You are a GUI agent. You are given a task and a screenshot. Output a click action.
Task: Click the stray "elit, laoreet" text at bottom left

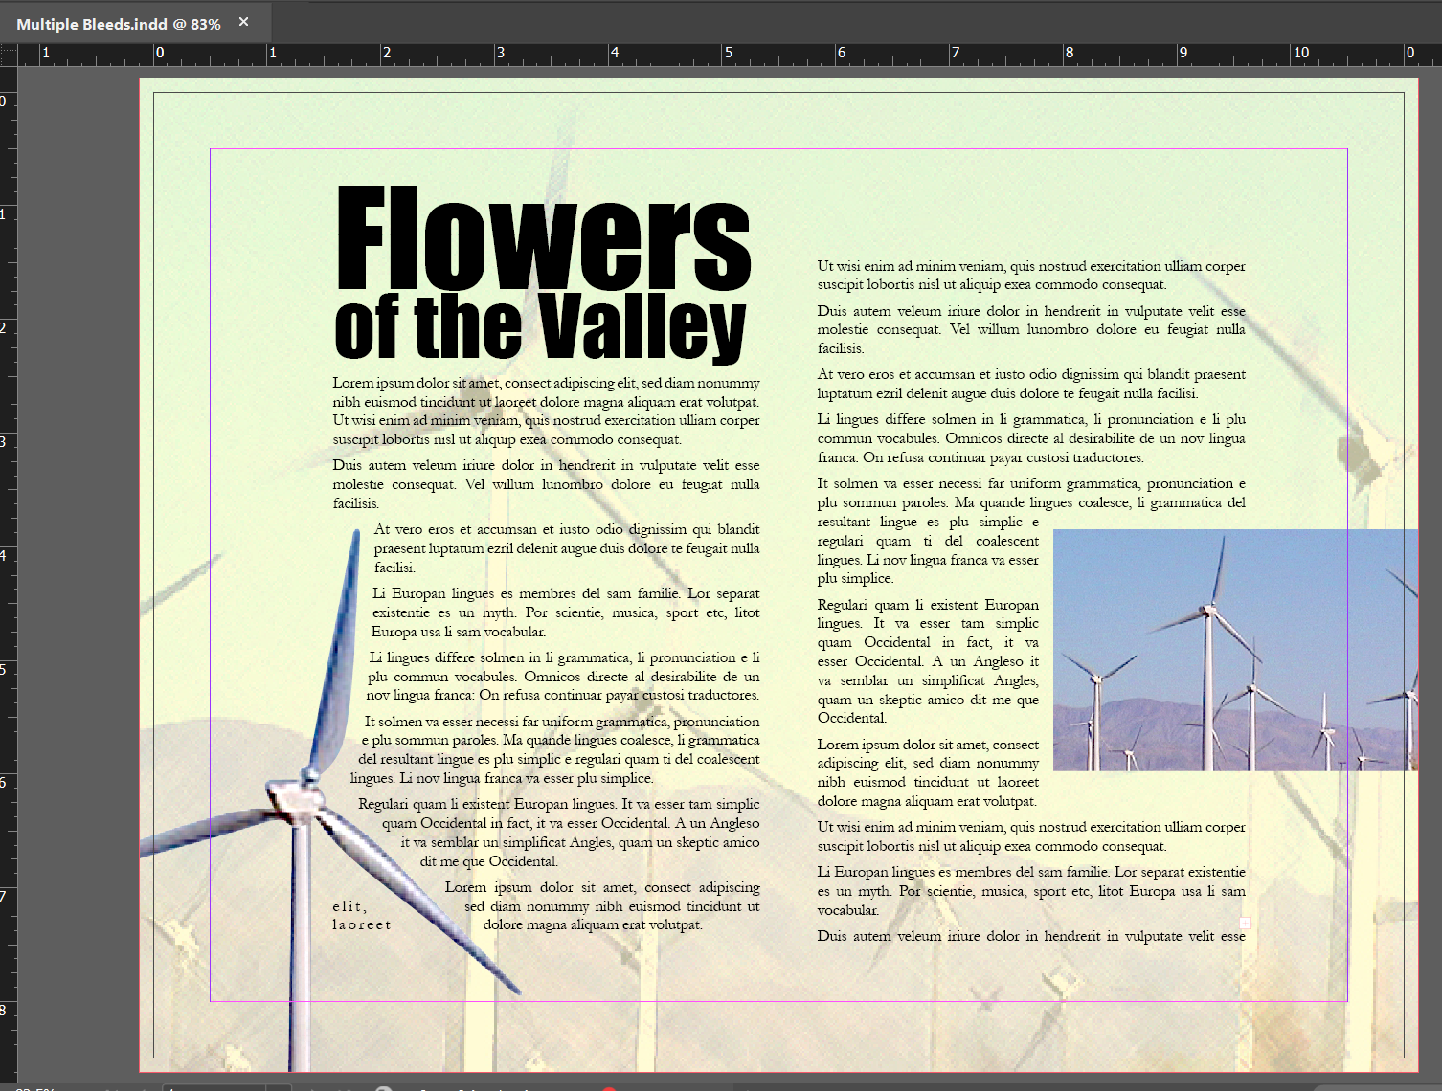pyautogui.click(x=361, y=916)
